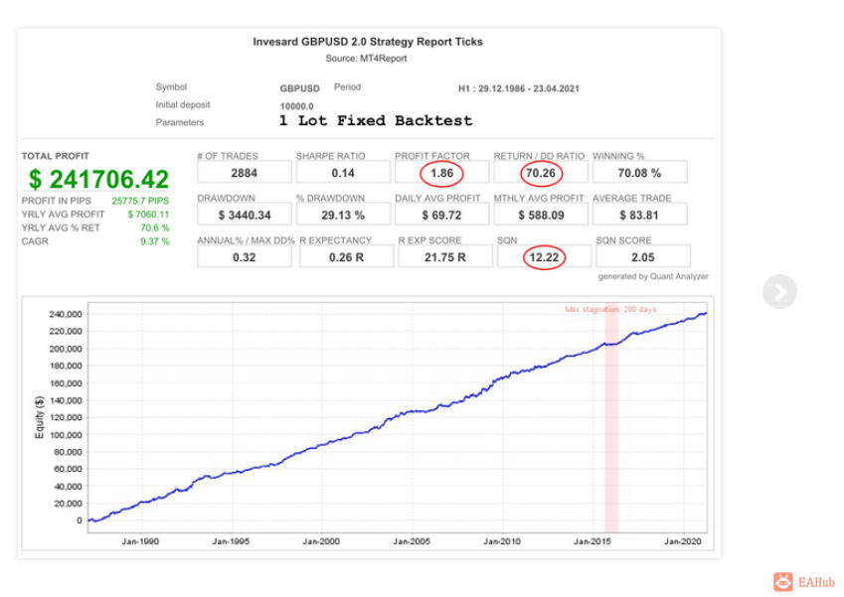Screen dimensions: 844x597
Task: Click the yearly avg % return 70.6 %
Action: click(154, 228)
